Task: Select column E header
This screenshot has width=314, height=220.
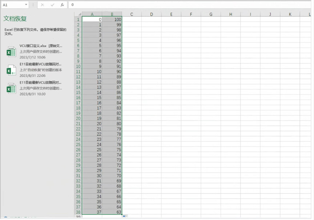Action: click(x=171, y=14)
